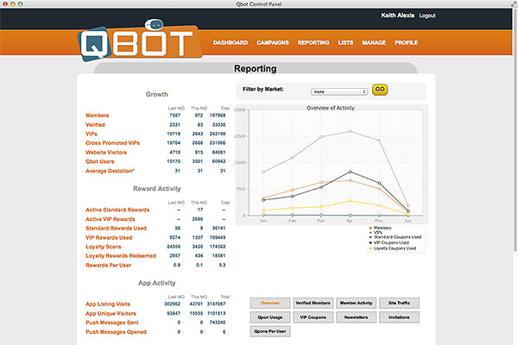Click the Standard Coupons Used legend entry
518x345 pixels.
pyautogui.click(x=395, y=237)
